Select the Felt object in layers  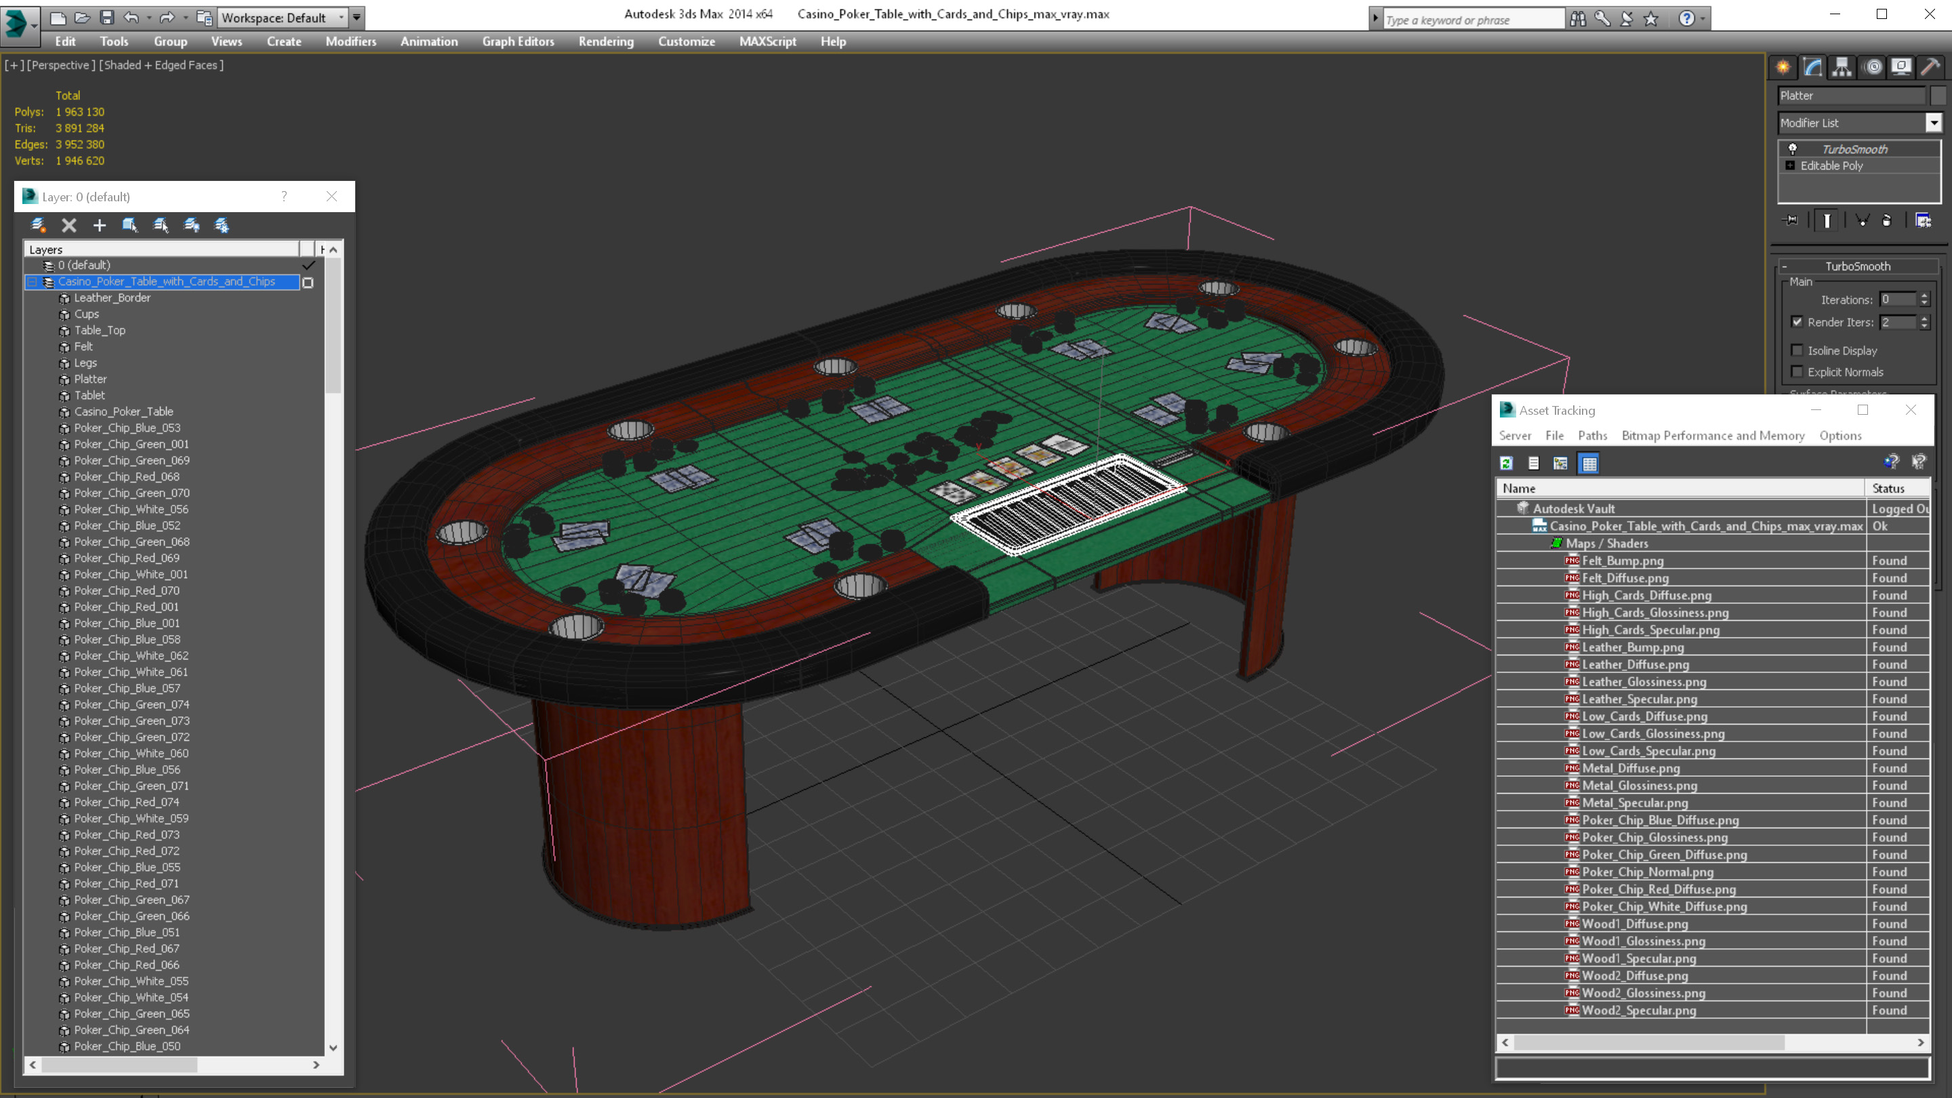(x=83, y=346)
